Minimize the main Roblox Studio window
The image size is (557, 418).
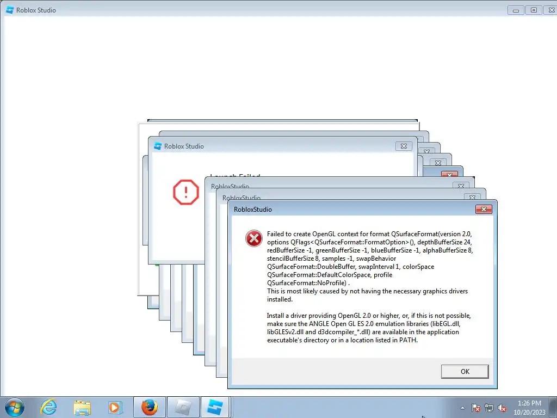coord(516,10)
